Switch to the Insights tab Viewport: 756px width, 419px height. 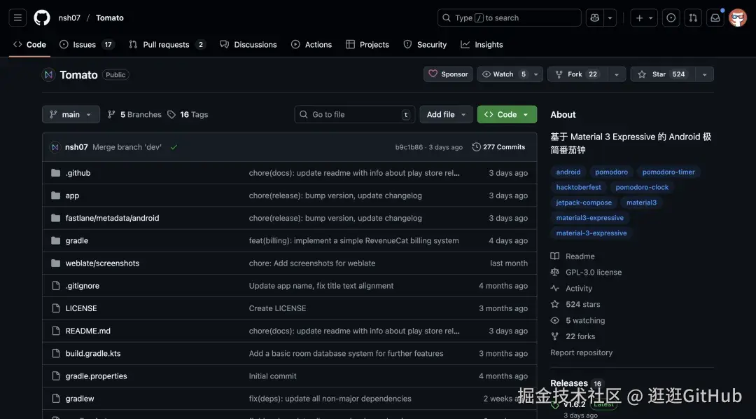pos(482,44)
